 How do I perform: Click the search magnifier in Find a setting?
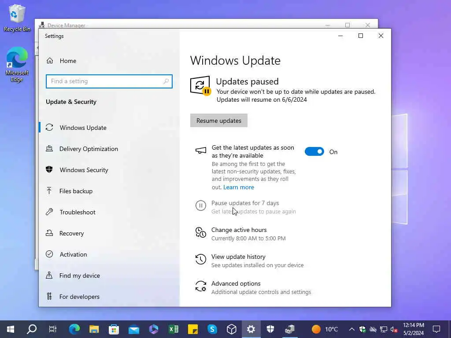click(x=166, y=81)
